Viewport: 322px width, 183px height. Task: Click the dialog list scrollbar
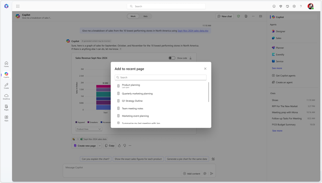click(x=208, y=92)
